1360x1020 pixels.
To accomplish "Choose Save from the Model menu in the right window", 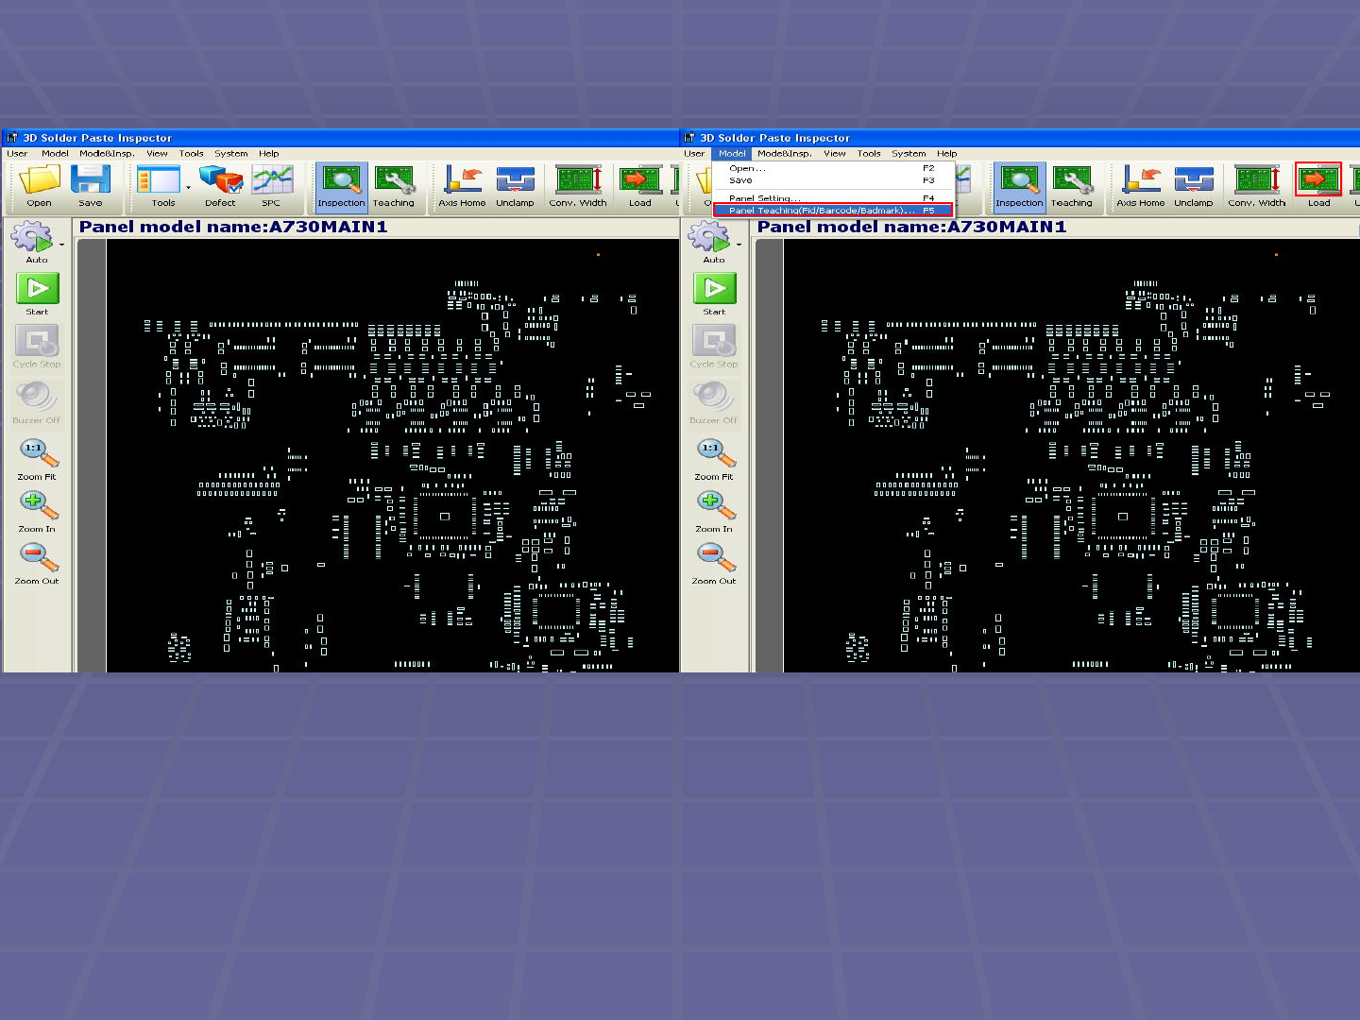I will coord(832,180).
